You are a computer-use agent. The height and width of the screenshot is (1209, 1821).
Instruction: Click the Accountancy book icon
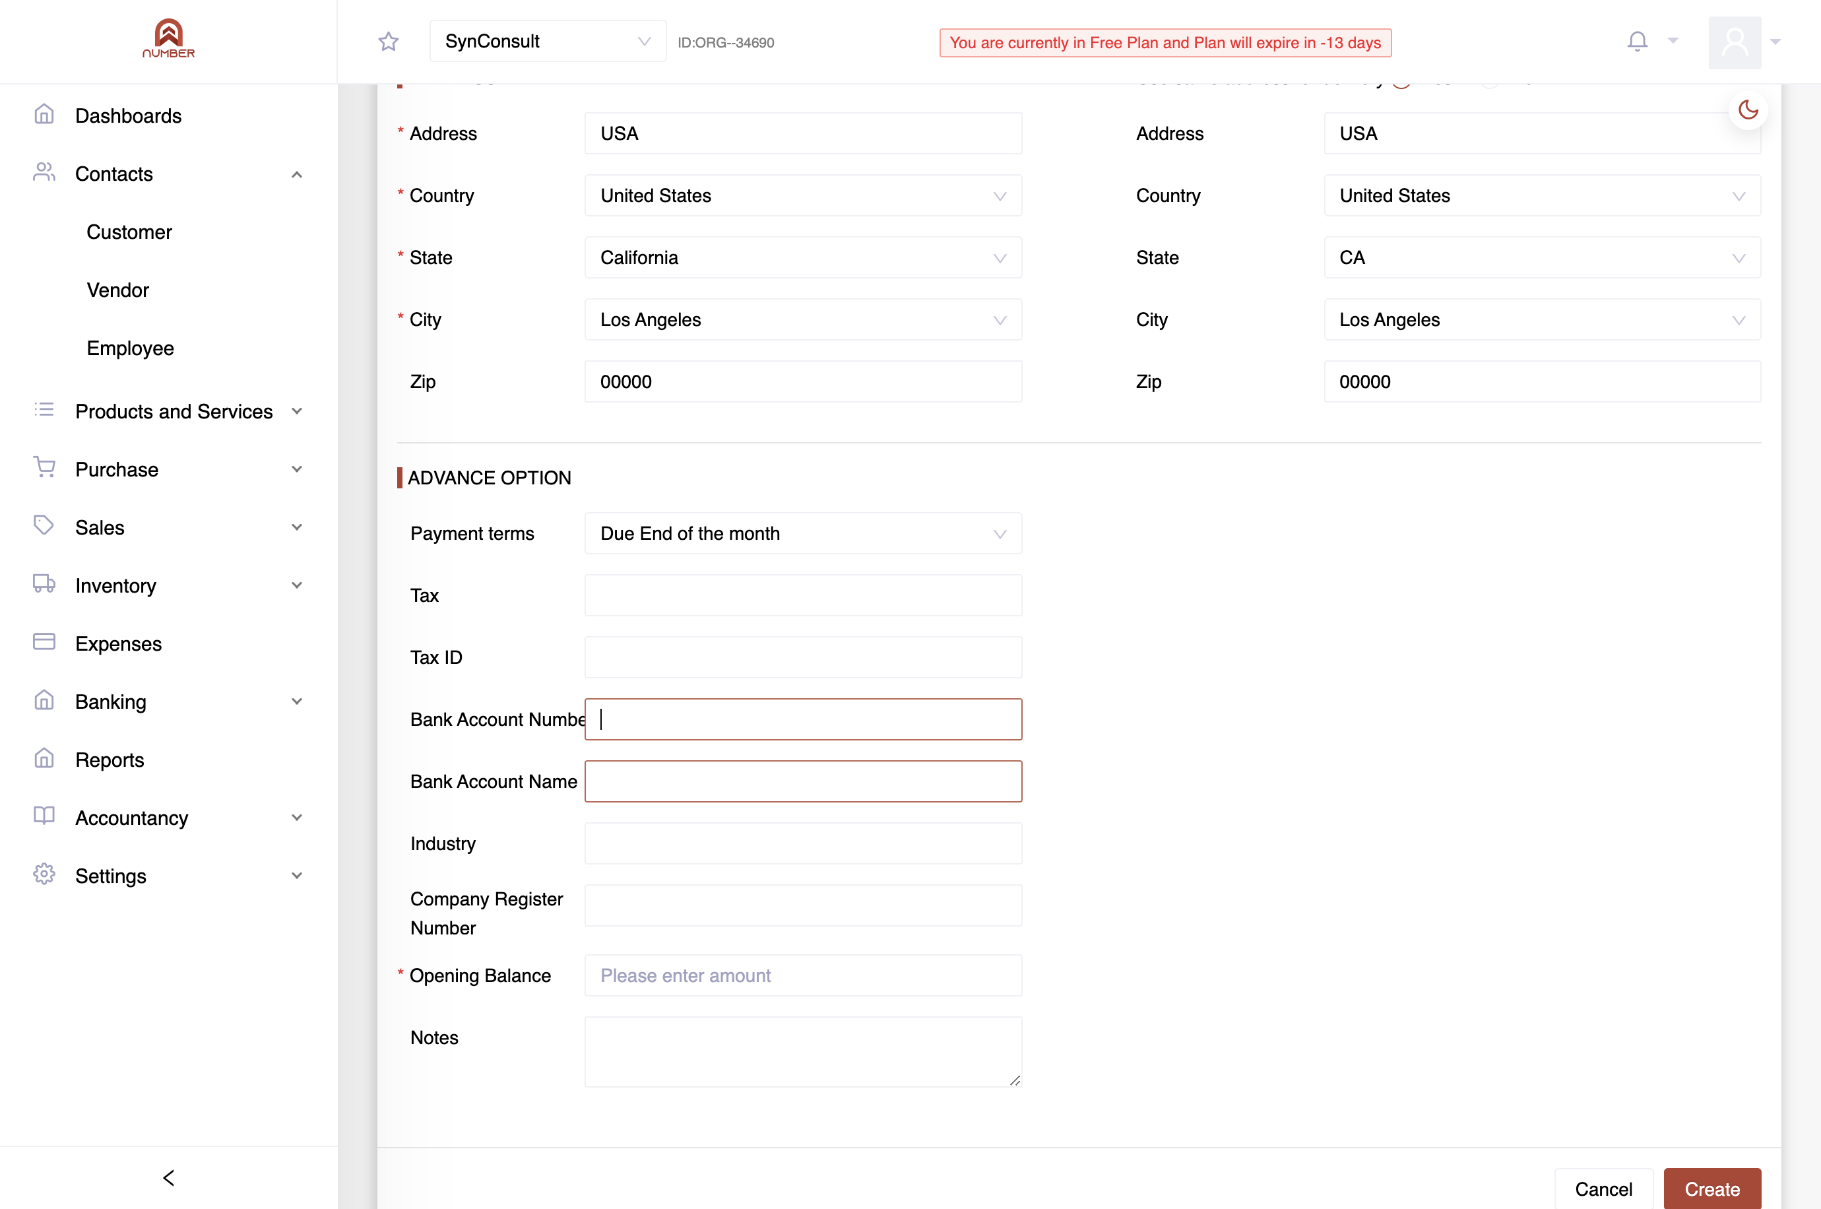[44, 816]
